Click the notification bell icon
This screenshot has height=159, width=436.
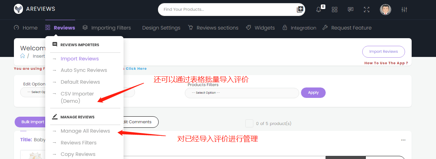click(x=318, y=10)
